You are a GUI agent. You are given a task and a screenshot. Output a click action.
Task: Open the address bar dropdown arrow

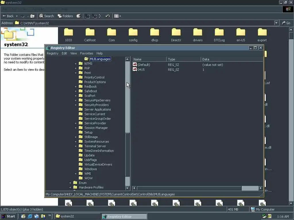(276, 23)
